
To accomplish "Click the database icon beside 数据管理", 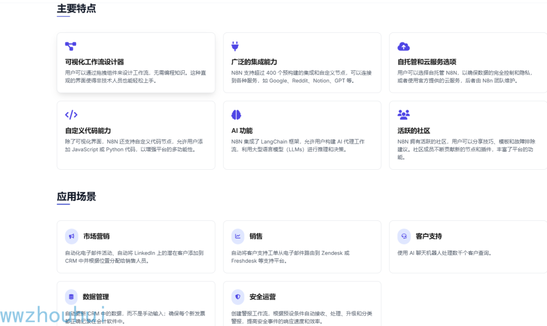I will coord(71,297).
